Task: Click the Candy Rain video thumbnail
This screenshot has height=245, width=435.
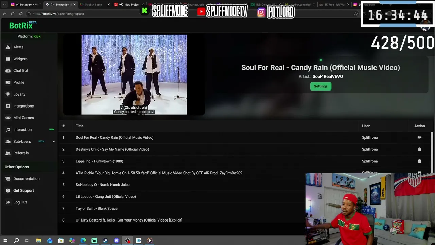Action: pyautogui.click(x=134, y=75)
